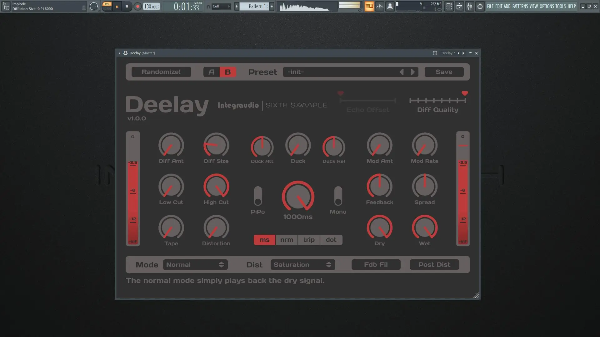Click the Deelay plugin options gear icon

click(125, 53)
